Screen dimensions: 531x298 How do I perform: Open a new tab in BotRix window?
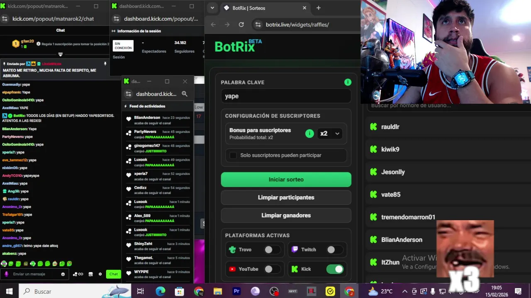tap(319, 8)
